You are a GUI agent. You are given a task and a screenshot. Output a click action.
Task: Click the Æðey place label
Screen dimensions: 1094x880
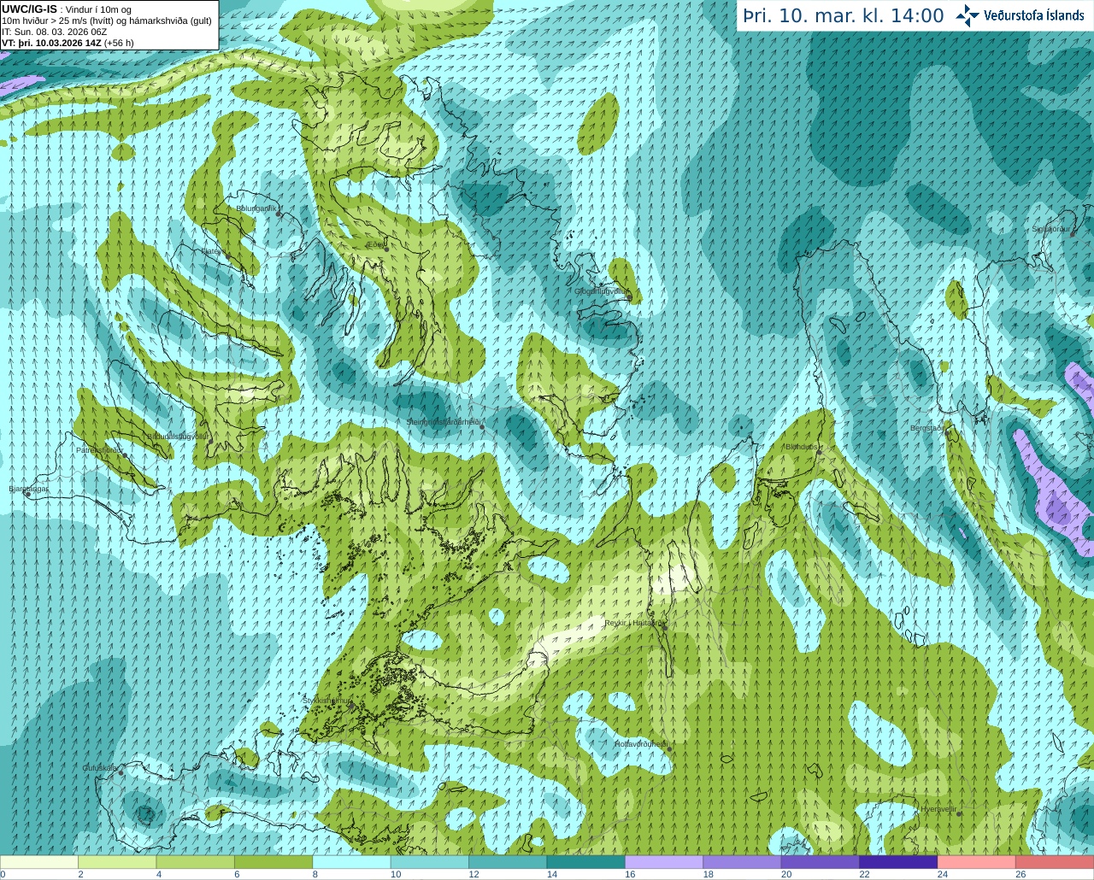[x=376, y=244]
